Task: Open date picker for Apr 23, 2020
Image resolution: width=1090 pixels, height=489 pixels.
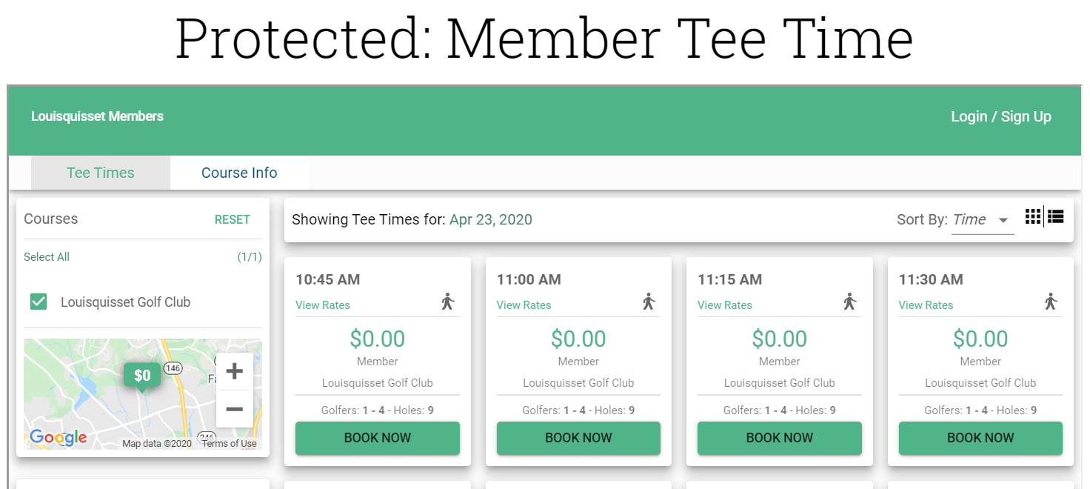Action: 491,219
